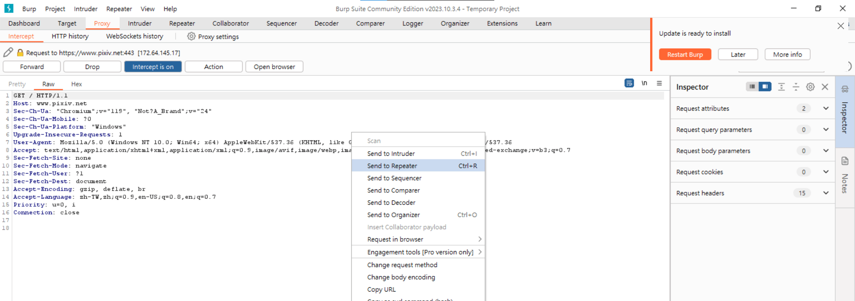Screen dimensions: 855x301
Task: Click the Drop button
Action: click(x=92, y=67)
